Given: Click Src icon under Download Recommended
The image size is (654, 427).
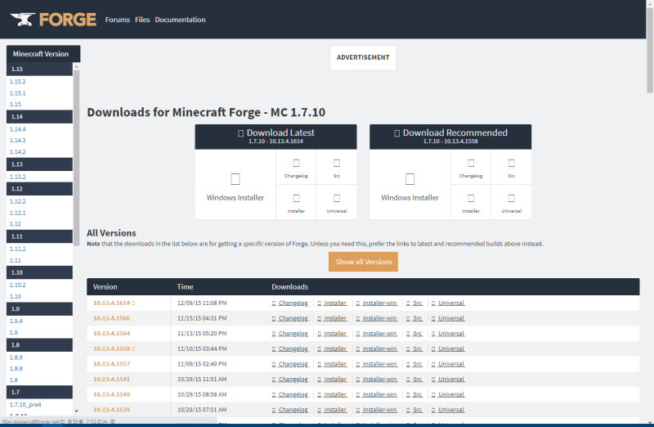Looking at the screenshot, I should pos(512,164).
